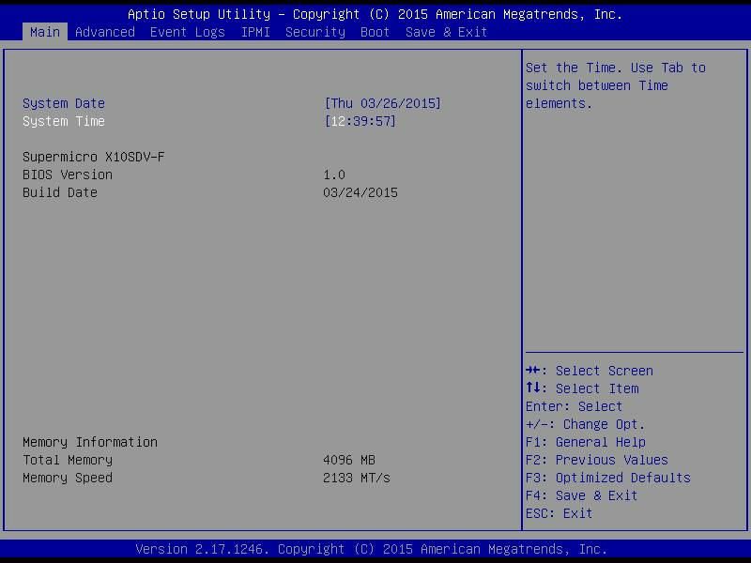751x563 pixels.
Task: Click the '+/-: Change Opt.' hint
Action: pyautogui.click(x=585, y=424)
